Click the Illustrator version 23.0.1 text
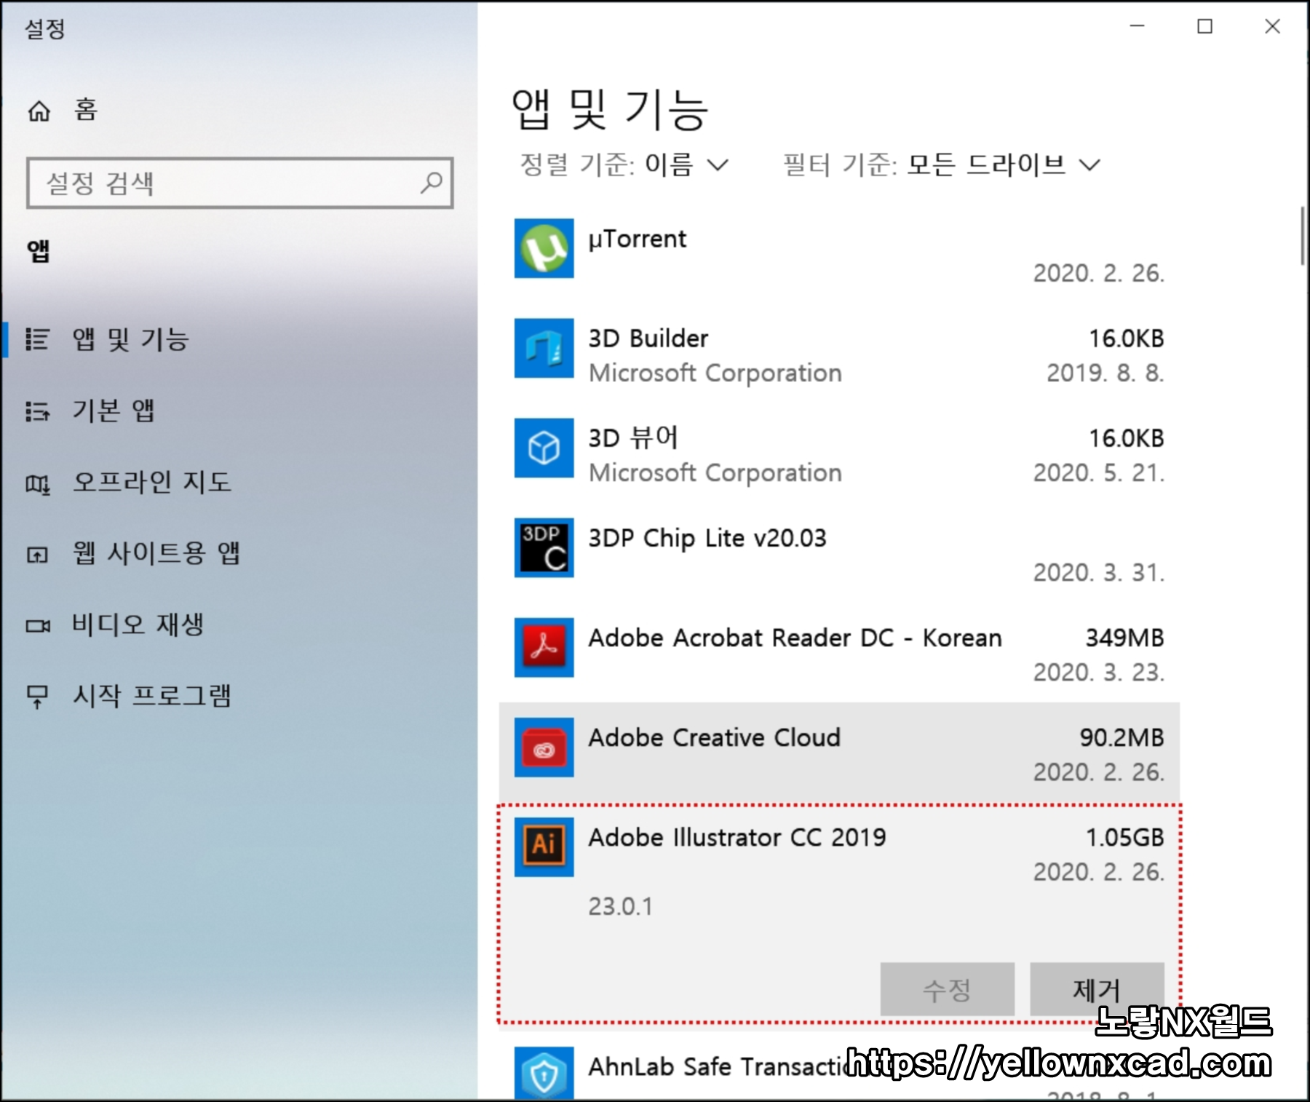 point(620,906)
